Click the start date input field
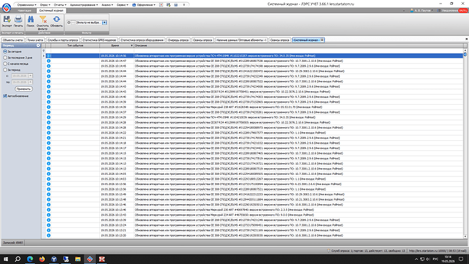 pos(20,76)
